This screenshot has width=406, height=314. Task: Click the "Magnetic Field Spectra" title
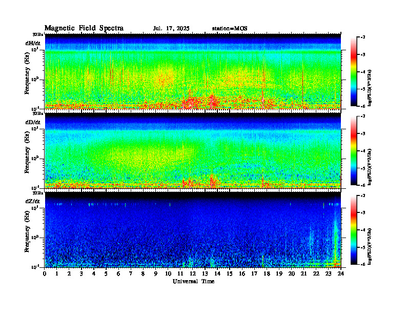click(x=84, y=28)
